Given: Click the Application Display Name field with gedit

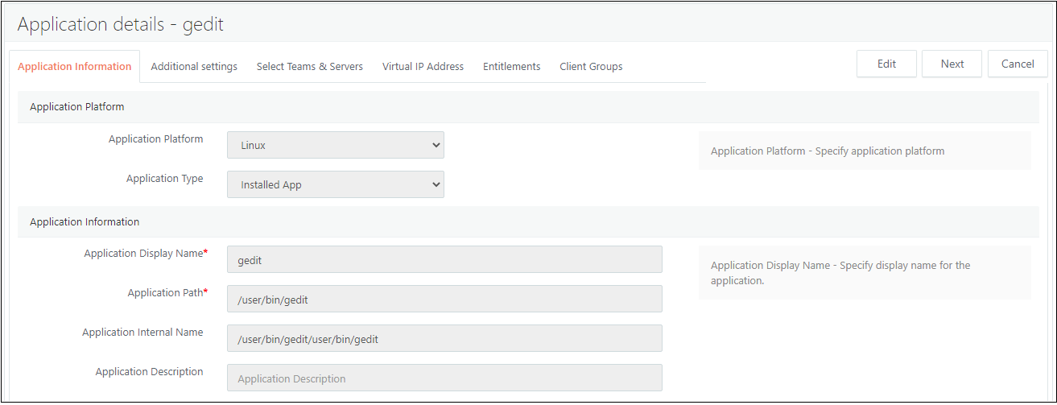Looking at the screenshot, I should click(444, 260).
